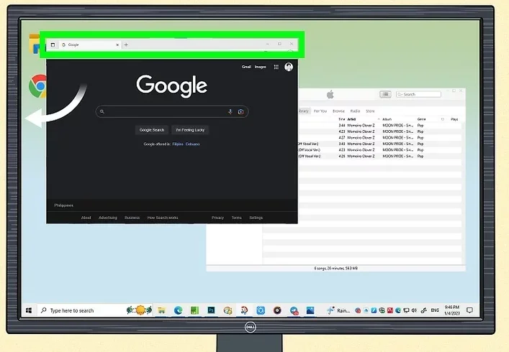Switch to the For You tab in iTunes
509x352 pixels.
(320, 111)
